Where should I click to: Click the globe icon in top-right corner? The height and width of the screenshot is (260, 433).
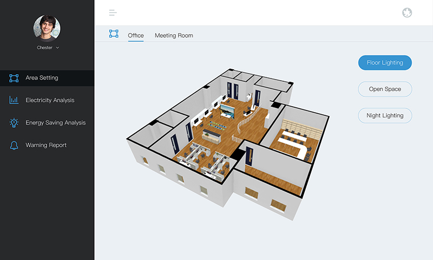pyautogui.click(x=407, y=13)
